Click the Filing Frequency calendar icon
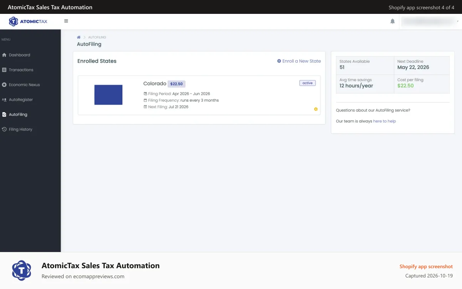This screenshot has height=289, width=462. (x=145, y=100)
